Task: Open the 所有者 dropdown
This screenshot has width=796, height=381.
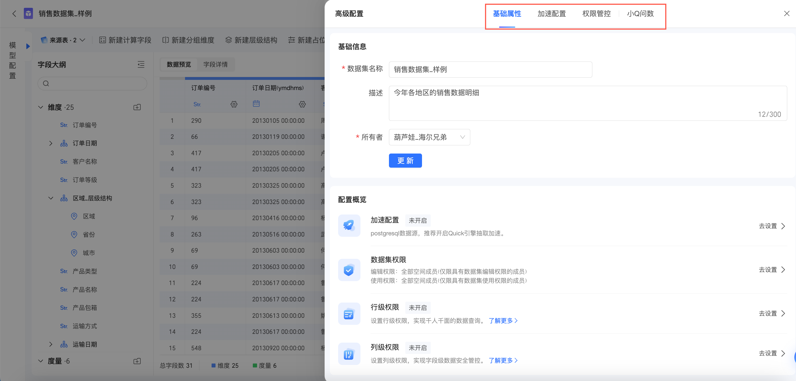Action: tap(429, 137)
